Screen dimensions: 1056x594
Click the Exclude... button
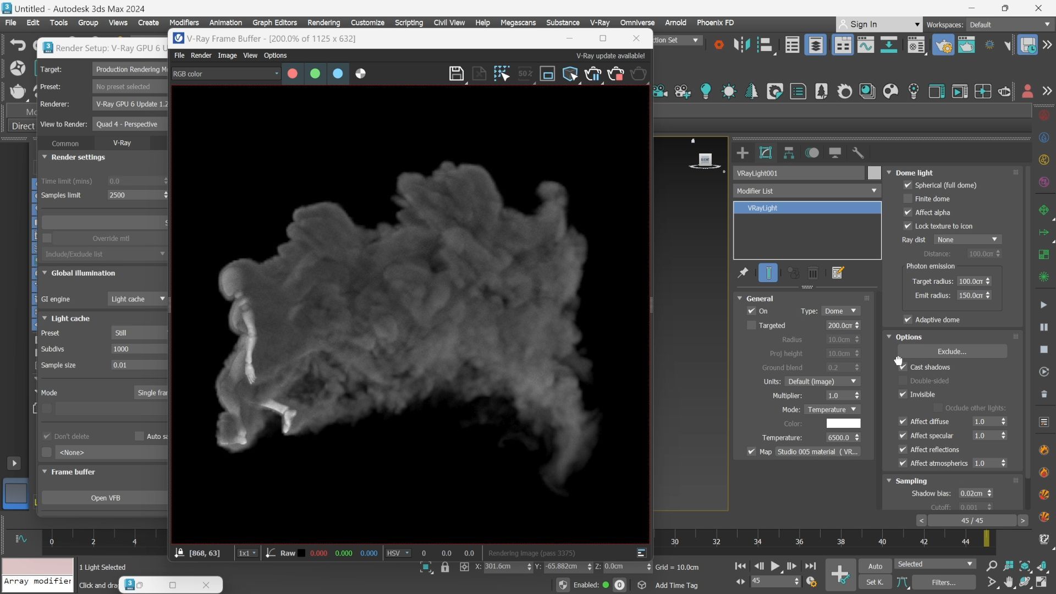[952, 351]
